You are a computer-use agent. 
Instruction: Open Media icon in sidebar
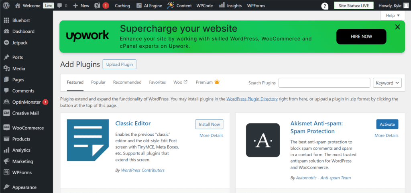click(x=6, y=68)
